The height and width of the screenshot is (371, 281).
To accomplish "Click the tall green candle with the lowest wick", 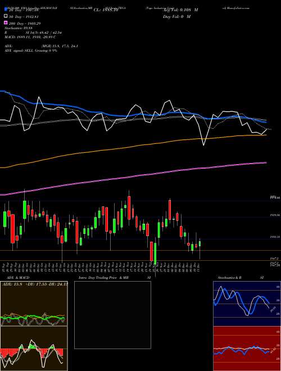I will pyautogui.click(x=155, y=254).
